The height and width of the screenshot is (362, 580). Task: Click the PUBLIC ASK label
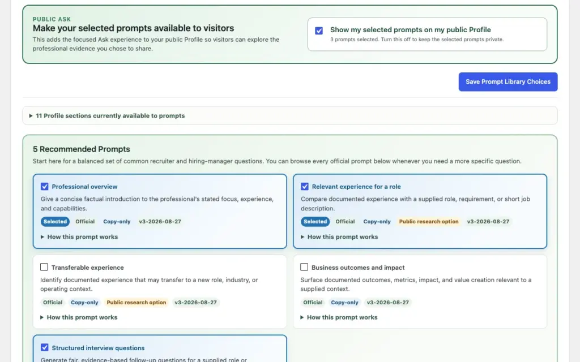[52, 19]
